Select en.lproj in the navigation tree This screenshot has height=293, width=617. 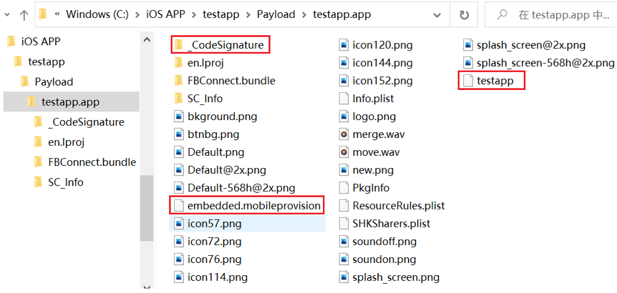click(x=66, y=142)
